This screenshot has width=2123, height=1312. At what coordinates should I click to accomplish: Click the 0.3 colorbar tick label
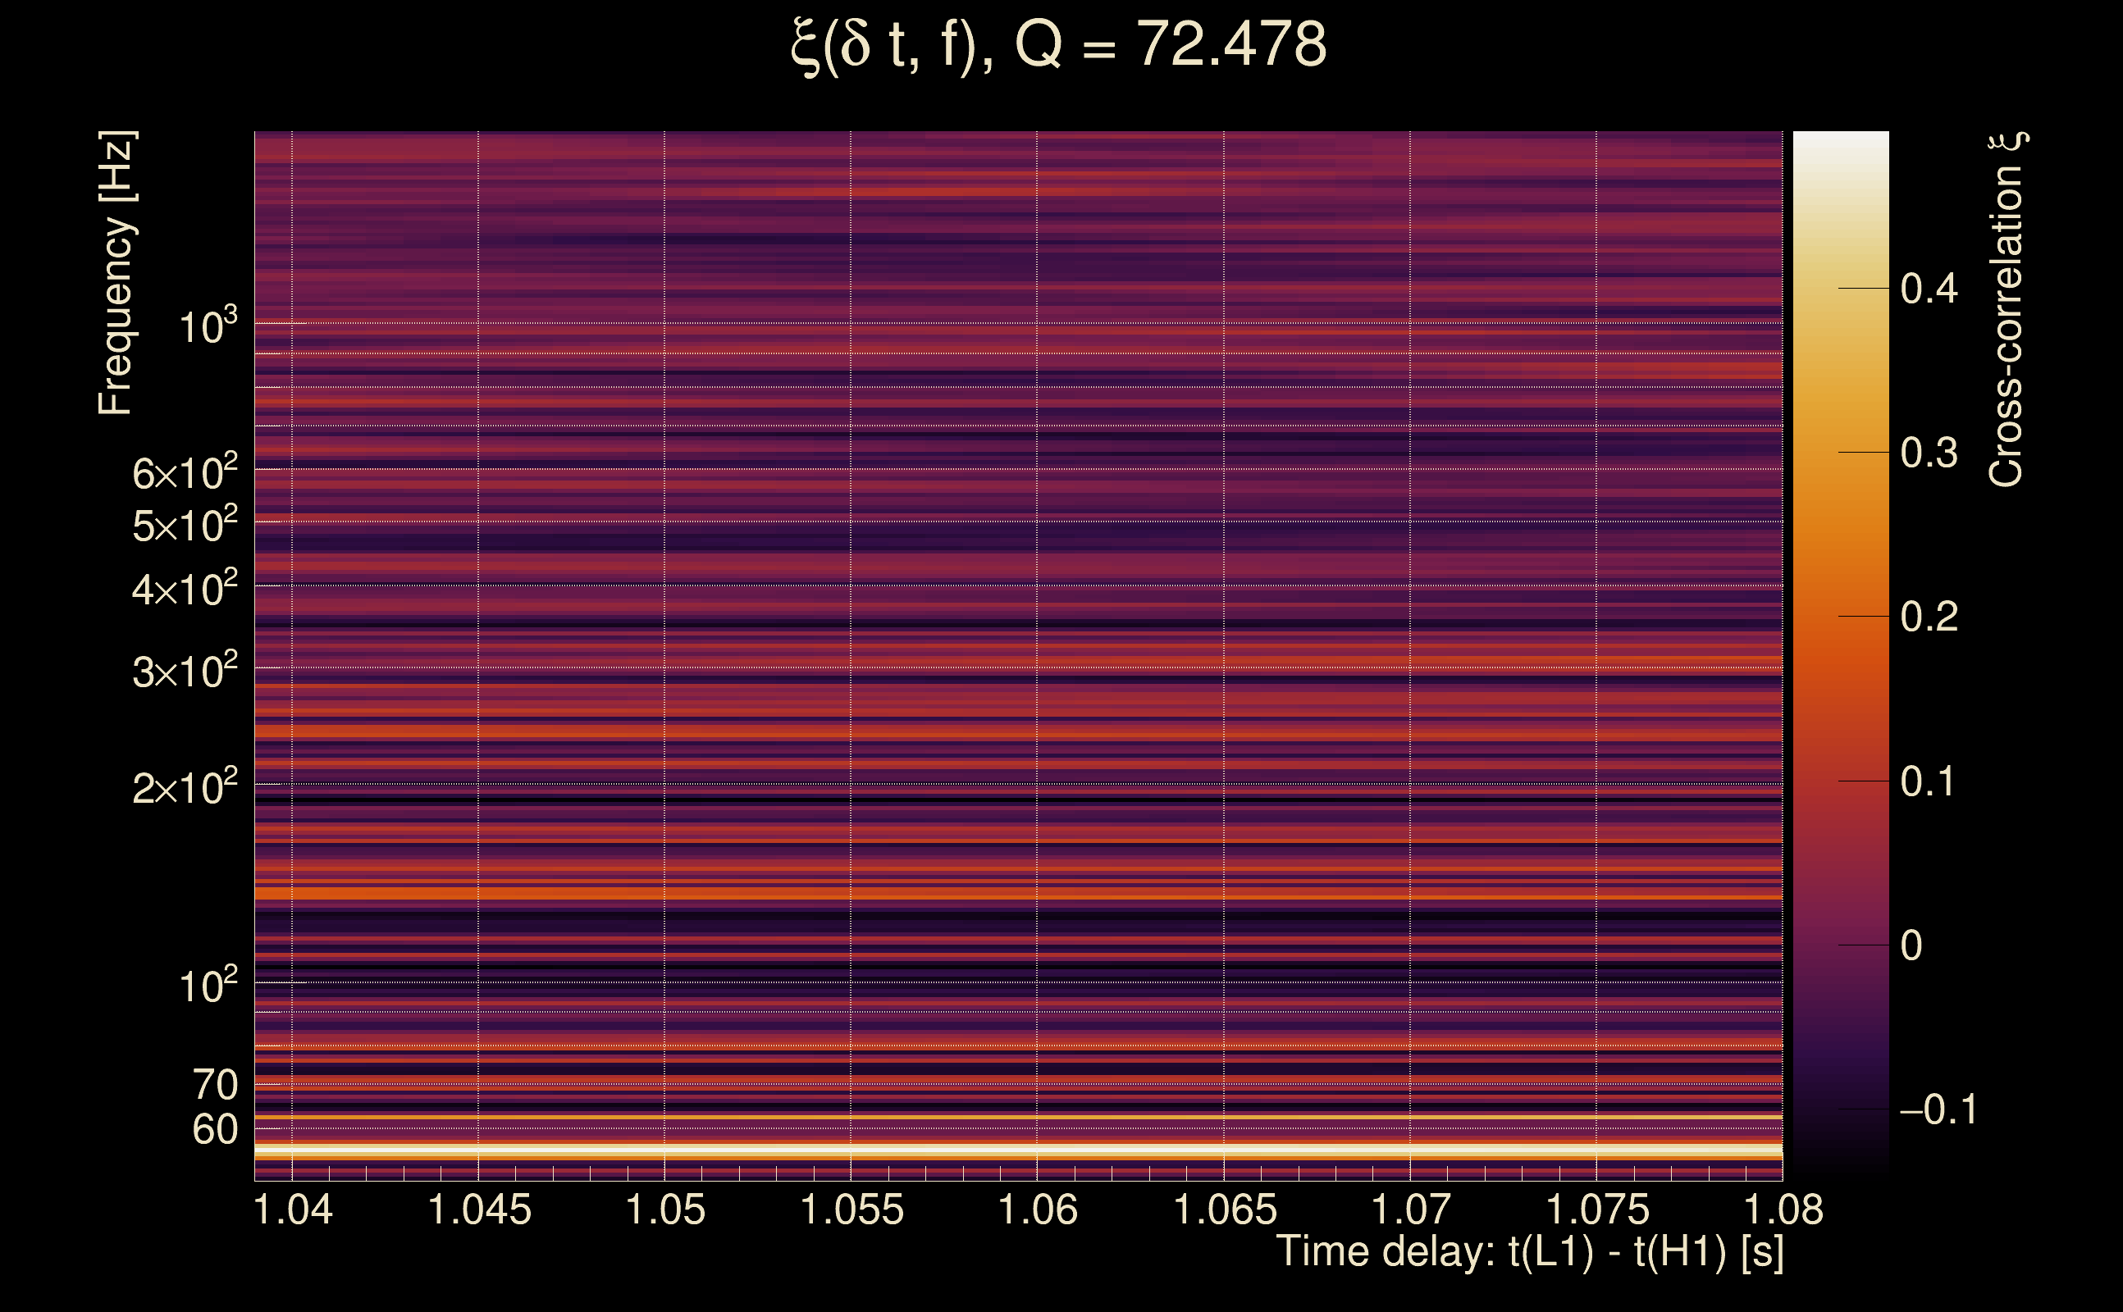pos(1929,453)
